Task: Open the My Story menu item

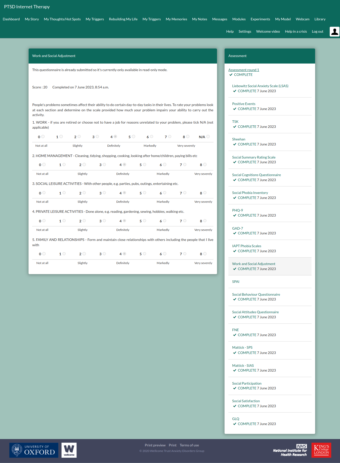Action: pyautogui.click(x=32, y=19)
